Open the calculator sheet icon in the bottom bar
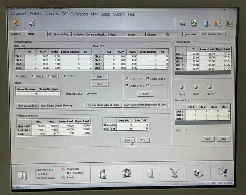 tap(150, 173)
